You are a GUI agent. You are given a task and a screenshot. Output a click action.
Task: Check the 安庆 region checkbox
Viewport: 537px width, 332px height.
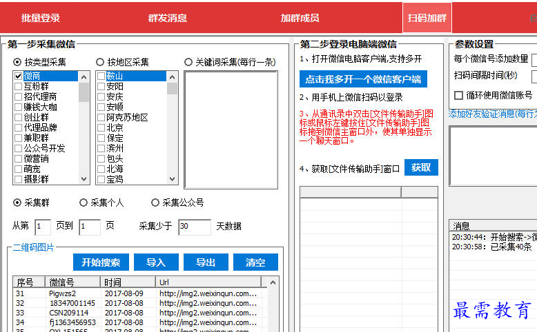click(101, 96)
